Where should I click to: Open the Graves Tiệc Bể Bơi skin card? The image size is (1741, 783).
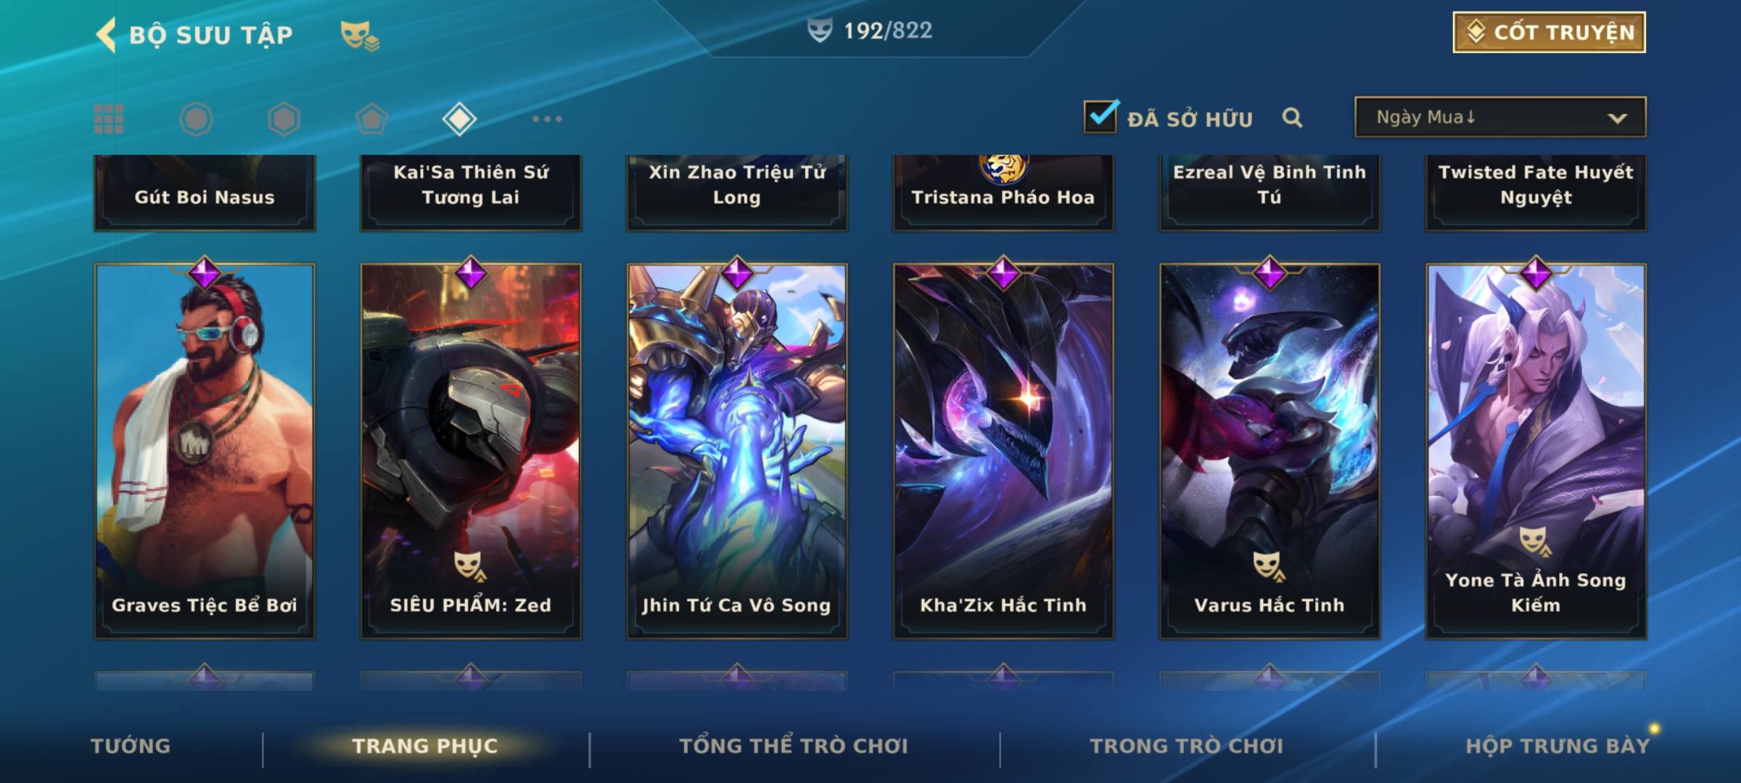tap(205, 450)
